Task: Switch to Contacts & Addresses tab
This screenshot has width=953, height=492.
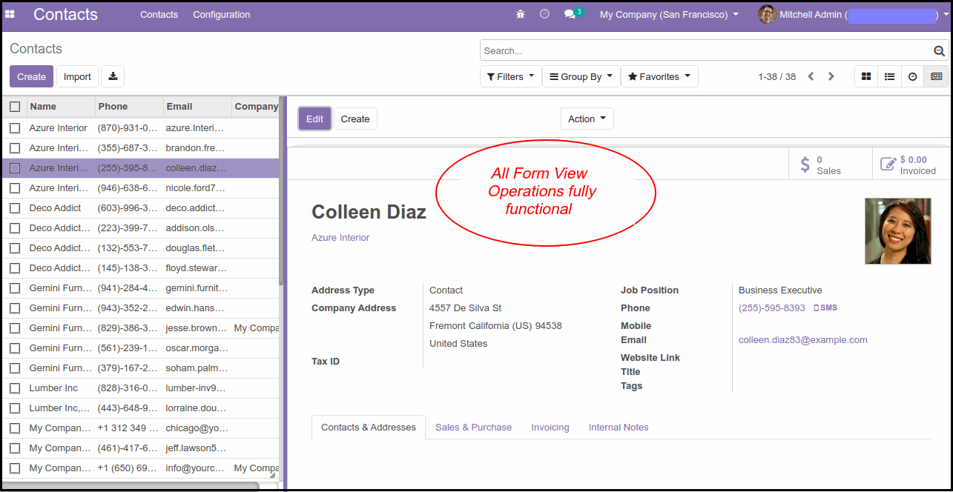Action: [369, 428]
